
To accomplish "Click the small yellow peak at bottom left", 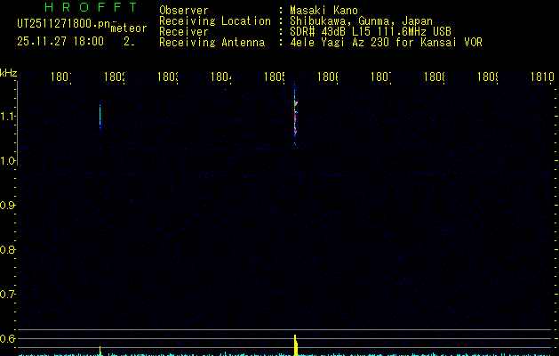I will click(x=100, y=349).
